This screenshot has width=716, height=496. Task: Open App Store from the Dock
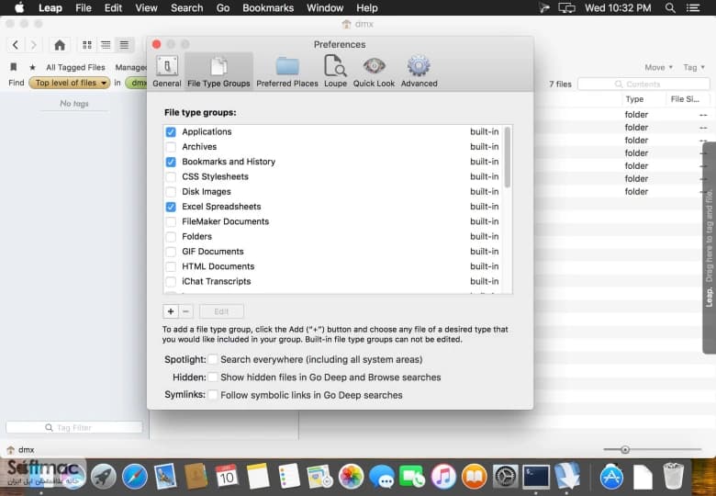pos(611,477)
